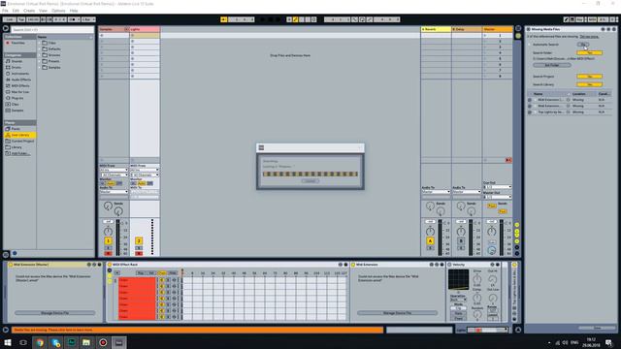Viewport: 621px width, 349px height.
Task: Open Windows notification center icon
Action: tap(608, 342)
